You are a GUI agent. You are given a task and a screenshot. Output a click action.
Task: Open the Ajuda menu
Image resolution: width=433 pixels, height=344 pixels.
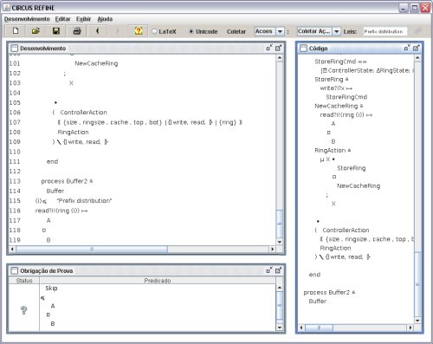click(105, 19)
